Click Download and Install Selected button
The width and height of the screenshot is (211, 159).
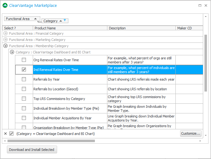[x=32, y=150]
